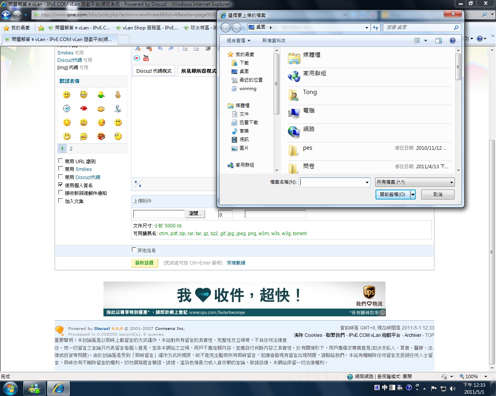Uncheck the 使用個人簽名 box

click(60, 184)
